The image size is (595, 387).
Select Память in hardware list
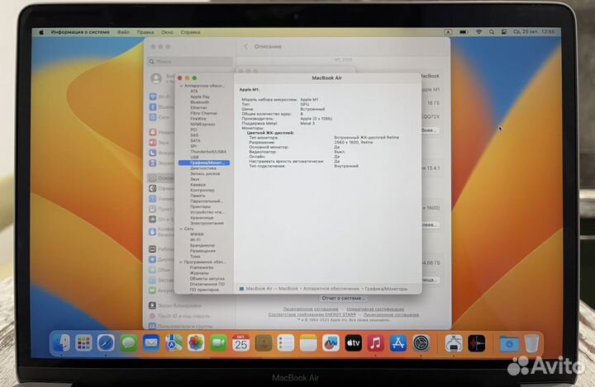[x=198, y=196]
